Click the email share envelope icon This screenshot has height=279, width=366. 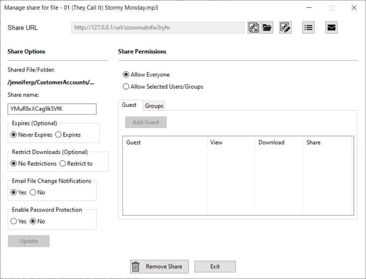pyautogui.click(x=331, y=28)
